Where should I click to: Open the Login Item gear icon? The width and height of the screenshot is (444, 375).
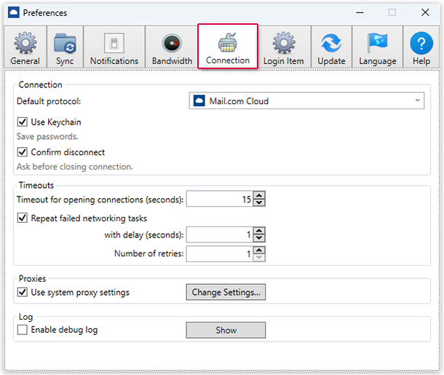283,43
